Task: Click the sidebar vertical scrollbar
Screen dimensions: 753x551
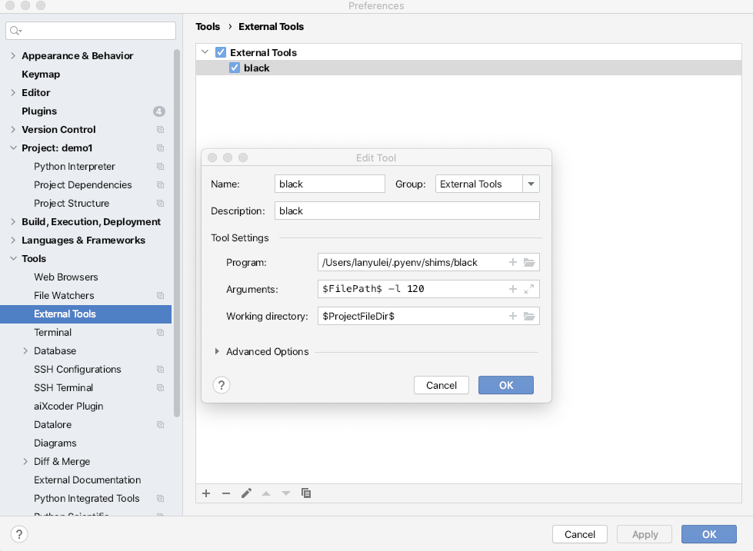Action: click(x=177, y=233)
